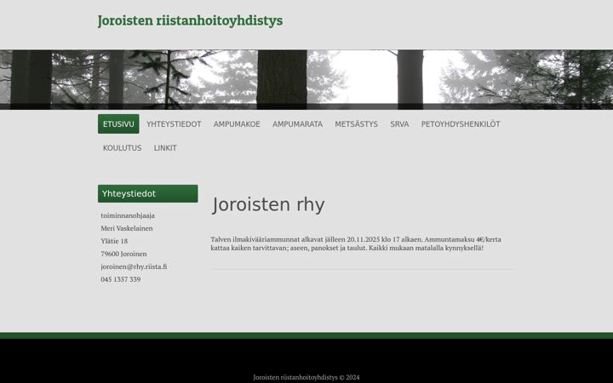This screenshot has height=383, width=613.
Task: Open the Linkit menu item
Action: (x=165, y=148)
